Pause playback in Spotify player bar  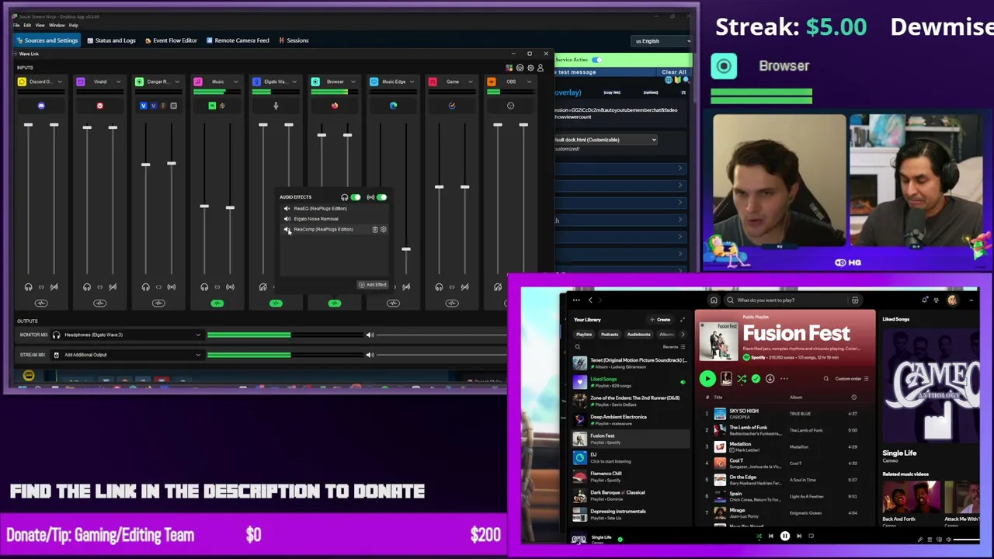785,536
